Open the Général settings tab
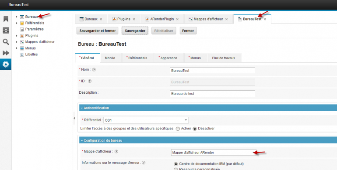Screen dimensions: 337x170 click(88, 58)
